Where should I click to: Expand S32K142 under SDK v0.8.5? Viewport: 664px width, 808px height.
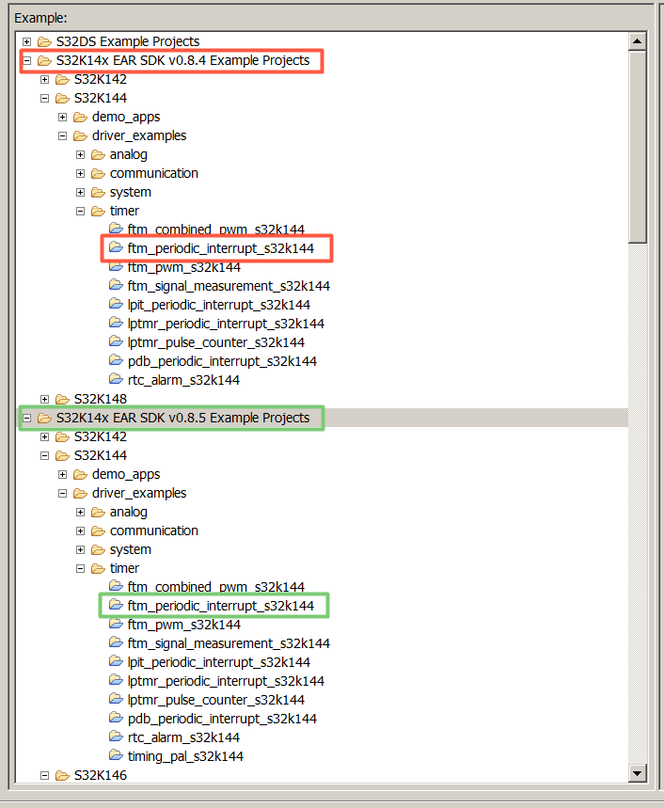click(45, 437)
